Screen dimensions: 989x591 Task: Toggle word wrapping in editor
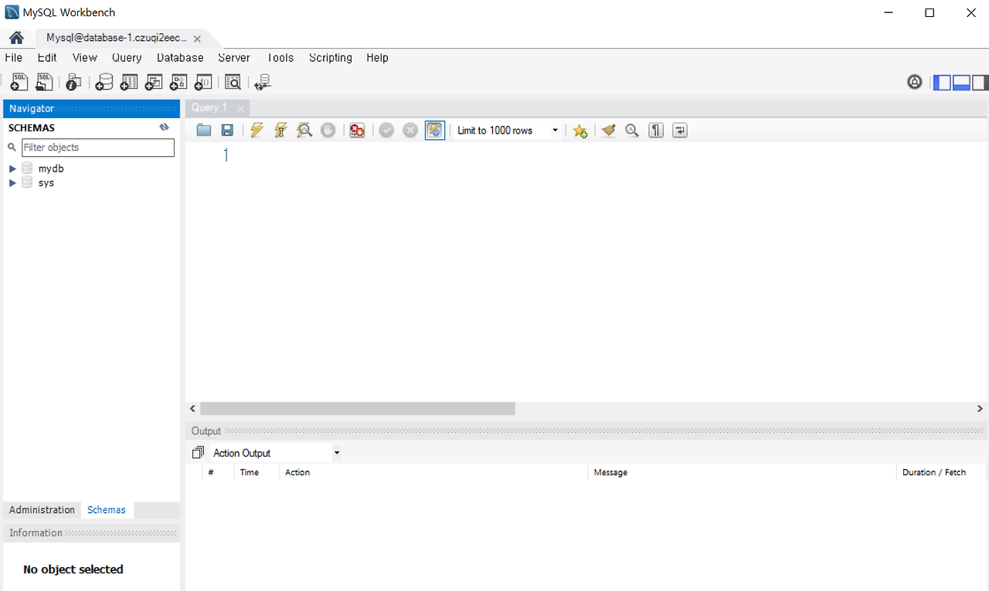tap(679, 131)
